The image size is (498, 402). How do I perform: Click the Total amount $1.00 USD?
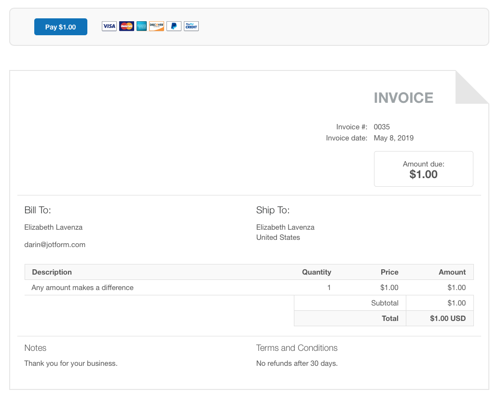point(447,318)
